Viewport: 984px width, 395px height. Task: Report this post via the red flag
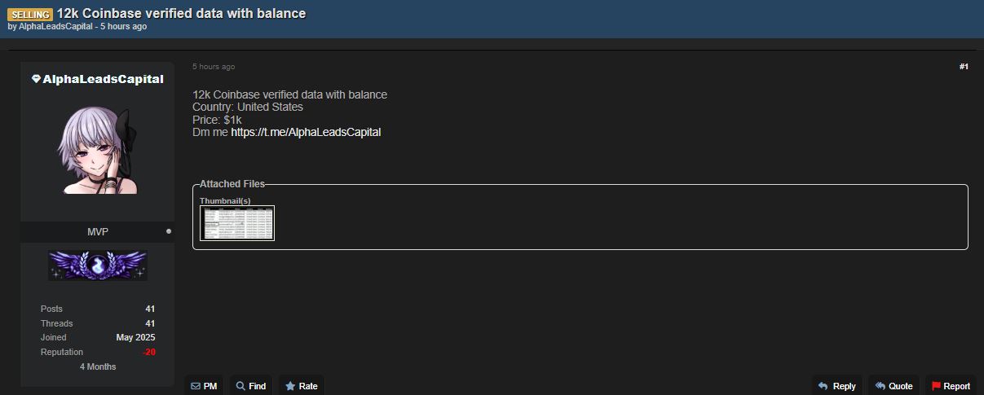pyautogui.click(x=936, y=386)
